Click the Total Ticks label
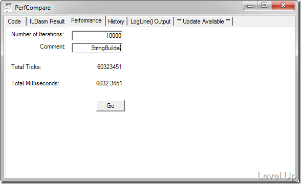Image resolution: width=301 pixels, height=184 pixels. 26,67
